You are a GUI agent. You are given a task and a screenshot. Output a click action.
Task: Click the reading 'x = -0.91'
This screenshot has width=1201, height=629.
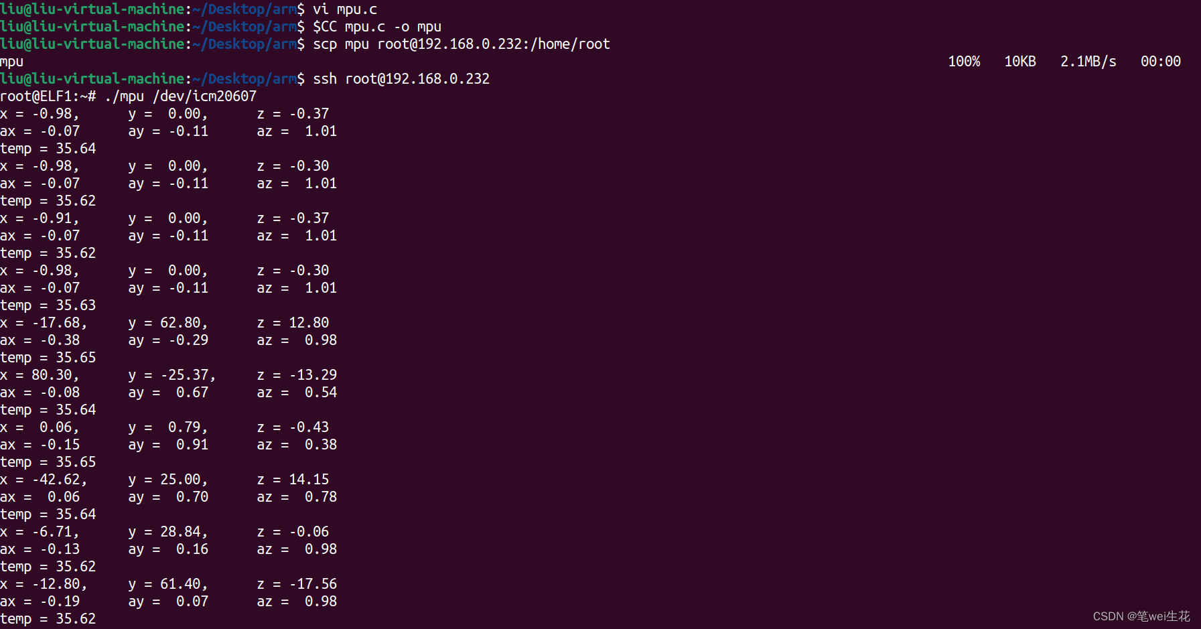pos(38,218)
